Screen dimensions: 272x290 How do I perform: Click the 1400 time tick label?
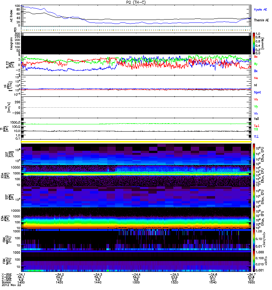coord(21,282)
